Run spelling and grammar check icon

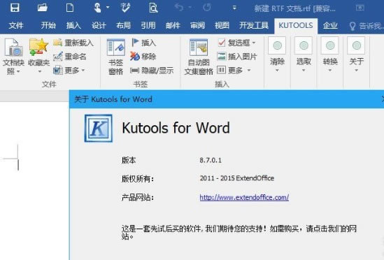(125, 8)
